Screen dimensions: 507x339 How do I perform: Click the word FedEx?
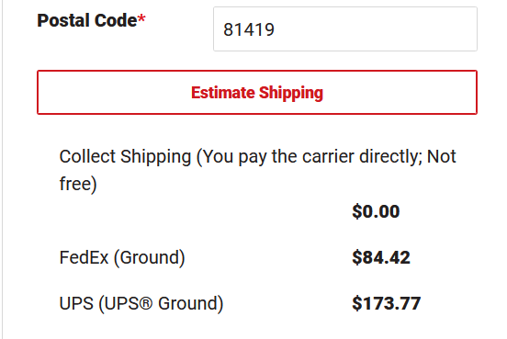click(84, 257)
